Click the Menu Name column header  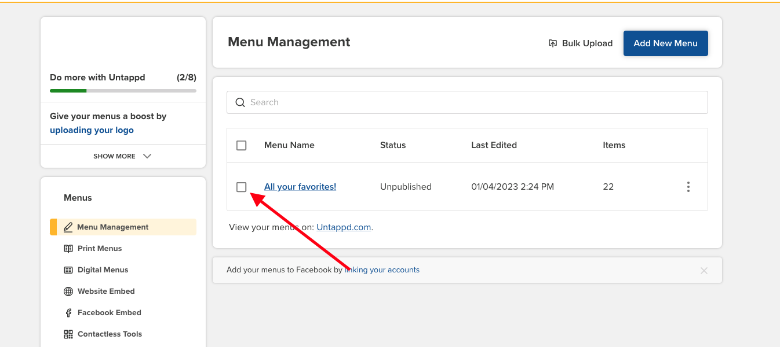[289, 145]
